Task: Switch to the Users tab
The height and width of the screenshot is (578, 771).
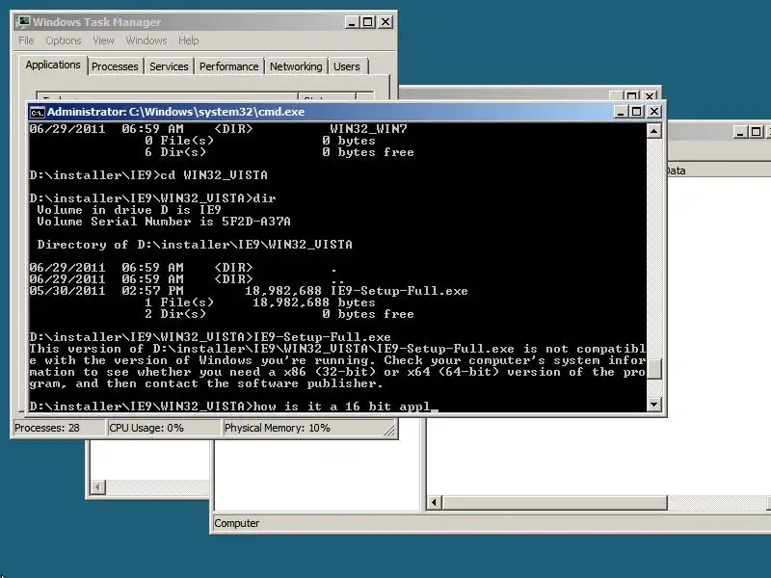Action: tap(347, 66)
